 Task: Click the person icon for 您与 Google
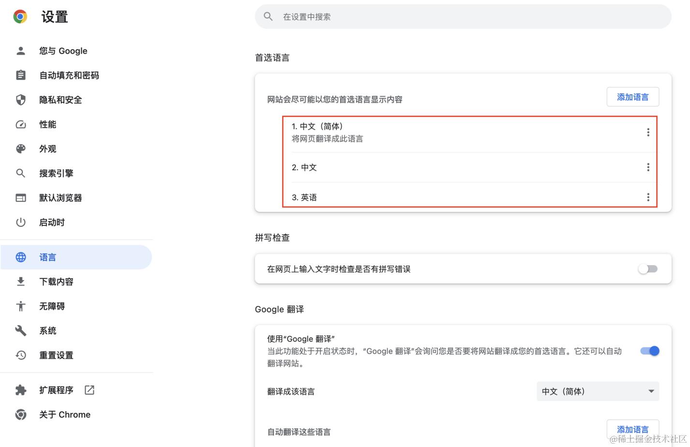coord(21,51)
